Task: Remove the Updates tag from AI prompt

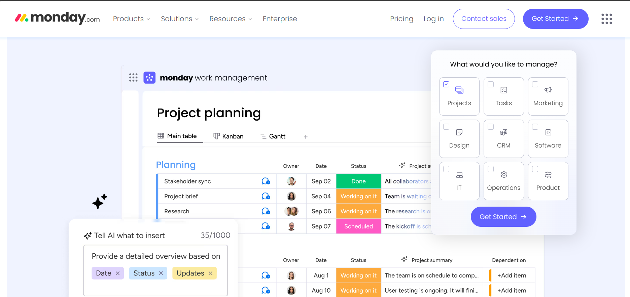Action: 210,273
